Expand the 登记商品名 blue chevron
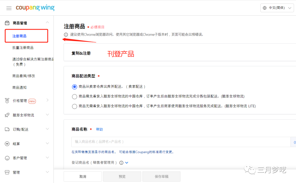Viewport: 296px width, 183px height. 127,163
